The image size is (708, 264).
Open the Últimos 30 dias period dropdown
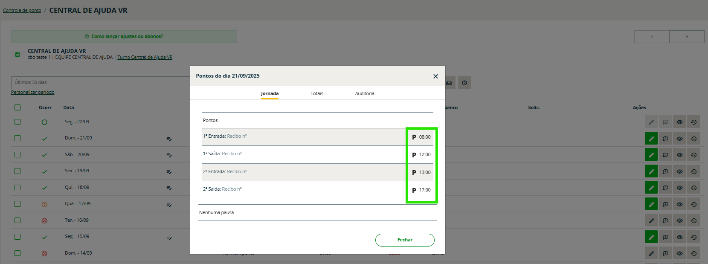(x=100, y=82)
